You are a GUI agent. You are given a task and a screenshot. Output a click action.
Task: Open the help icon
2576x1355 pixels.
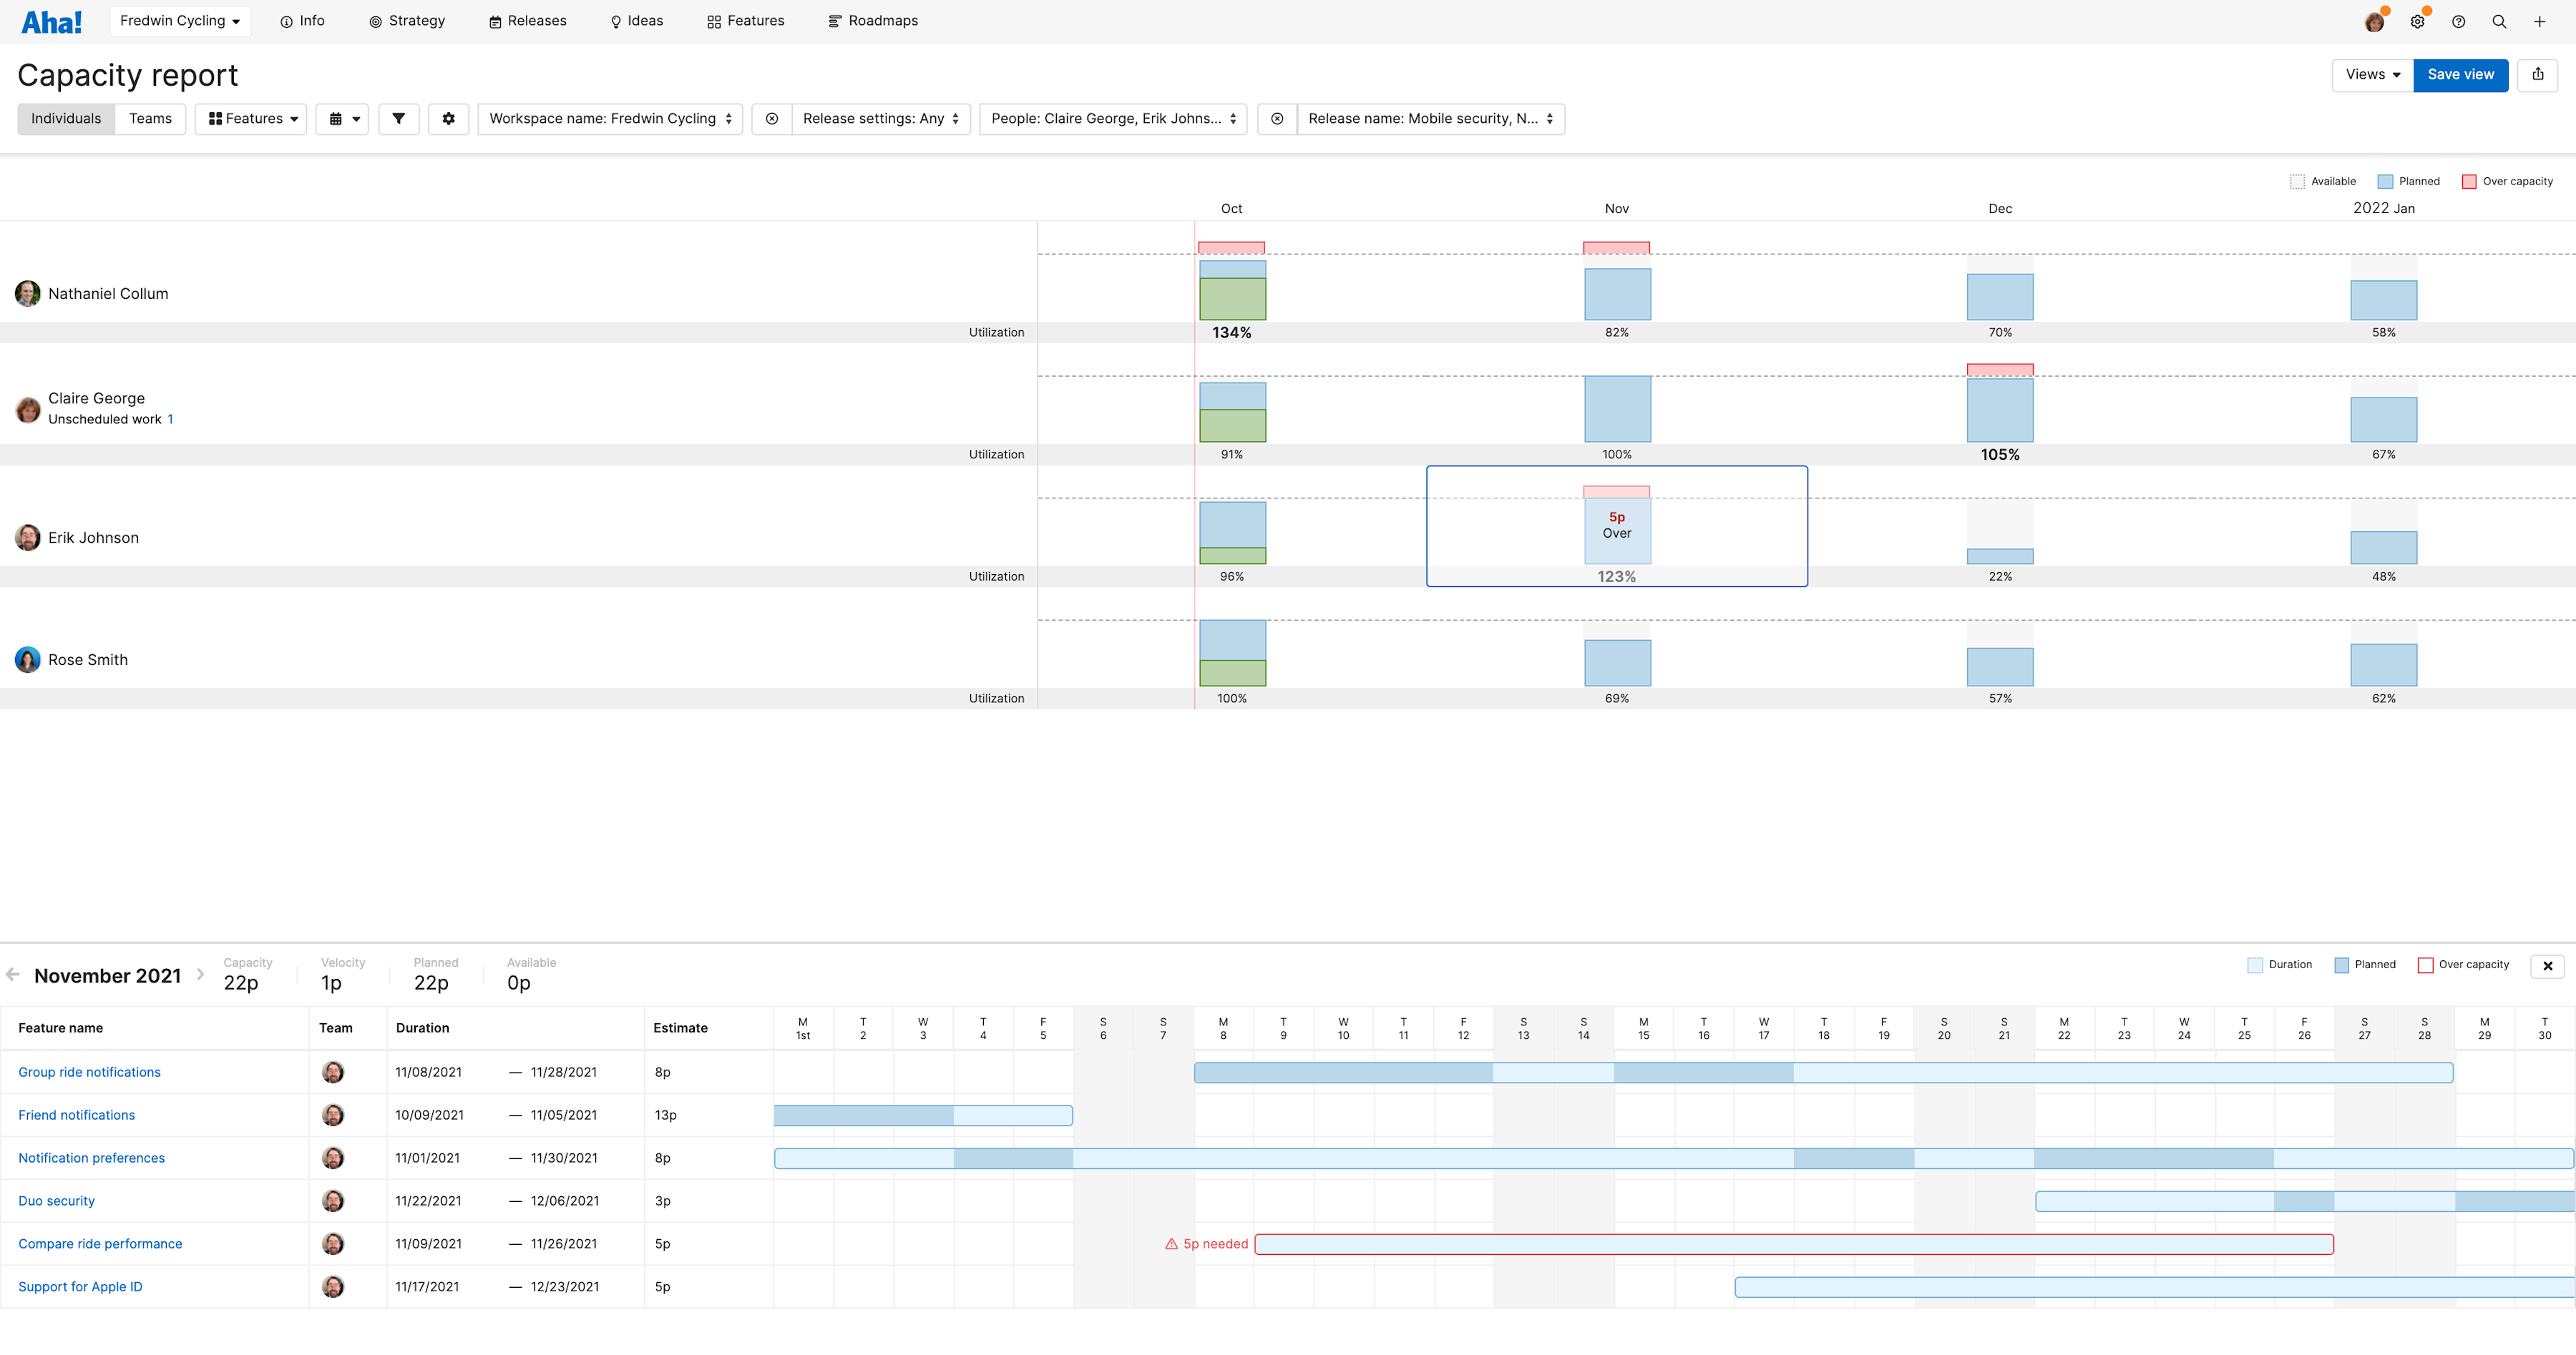pyautogui.click(x=2459, y=21)
